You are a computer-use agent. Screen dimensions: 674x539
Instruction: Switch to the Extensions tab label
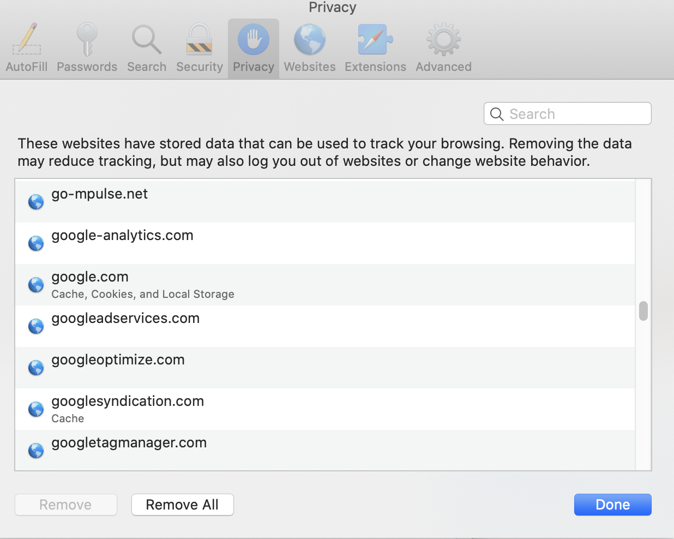[375, 67]
